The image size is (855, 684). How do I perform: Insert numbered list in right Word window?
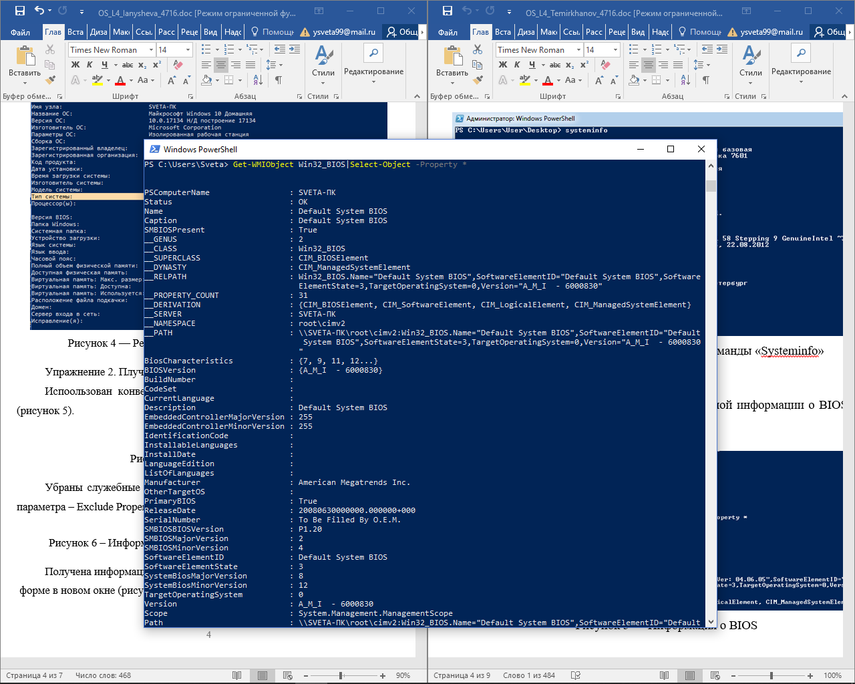(x=657, y=49)
